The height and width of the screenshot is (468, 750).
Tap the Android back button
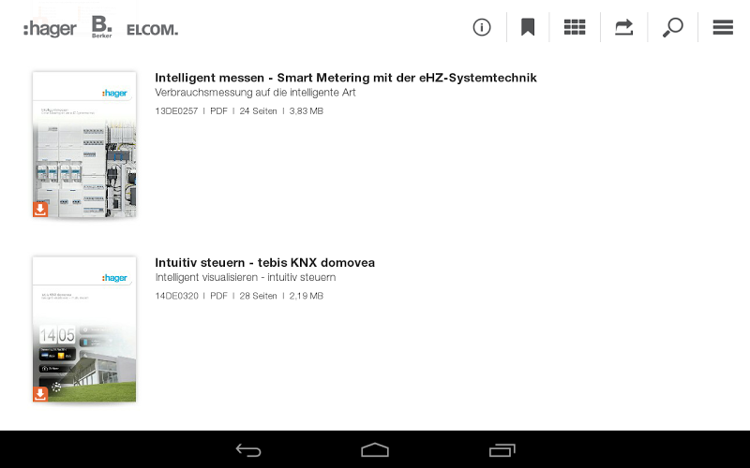click(248, 450)
